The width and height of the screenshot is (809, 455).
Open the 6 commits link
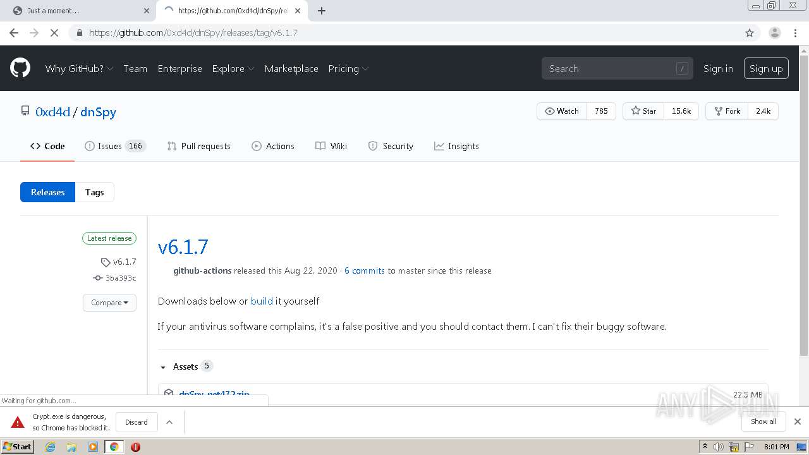pyautogui.click(x=365, y=270)
